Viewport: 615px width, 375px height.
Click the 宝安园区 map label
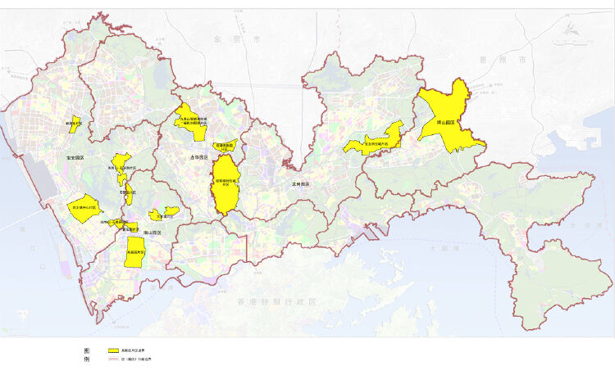pos(75,157)
